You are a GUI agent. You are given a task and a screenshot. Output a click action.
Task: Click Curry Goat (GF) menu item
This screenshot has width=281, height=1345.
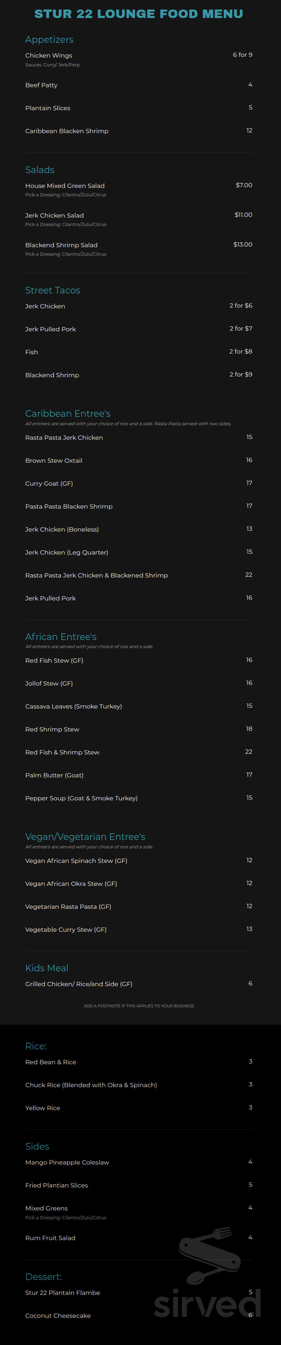point(49,484)
